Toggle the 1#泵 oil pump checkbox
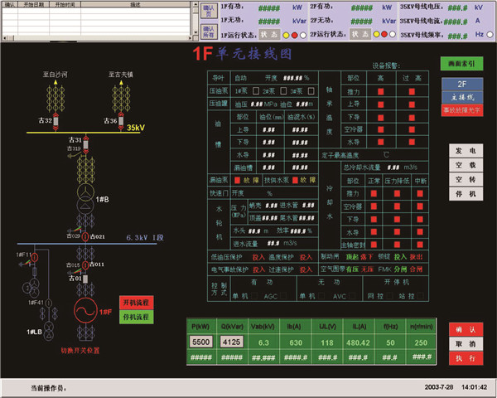The height and width of the screenshot is (398, 497). point(256,90)
